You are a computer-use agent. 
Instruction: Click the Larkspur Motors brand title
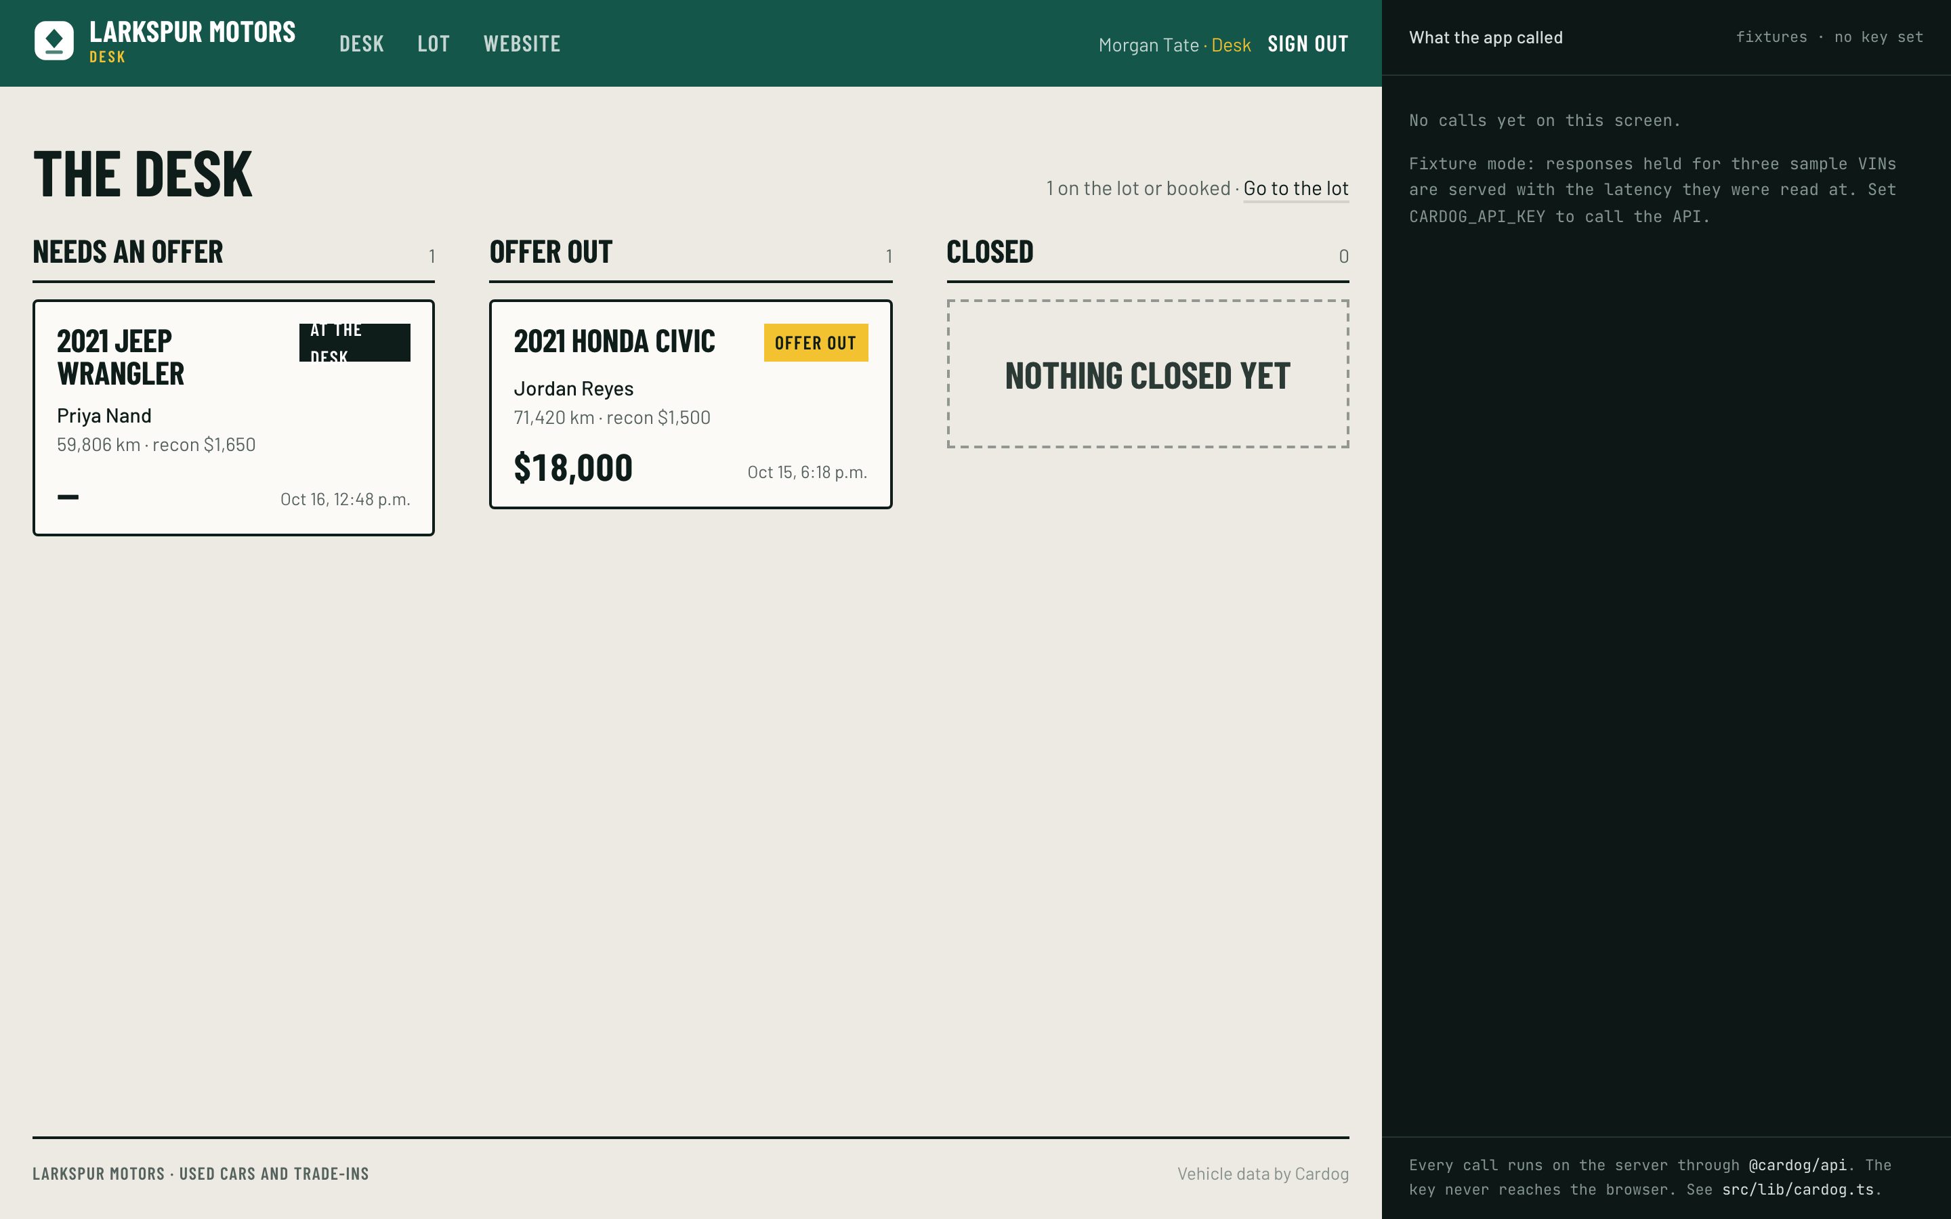tap(192, 33)
